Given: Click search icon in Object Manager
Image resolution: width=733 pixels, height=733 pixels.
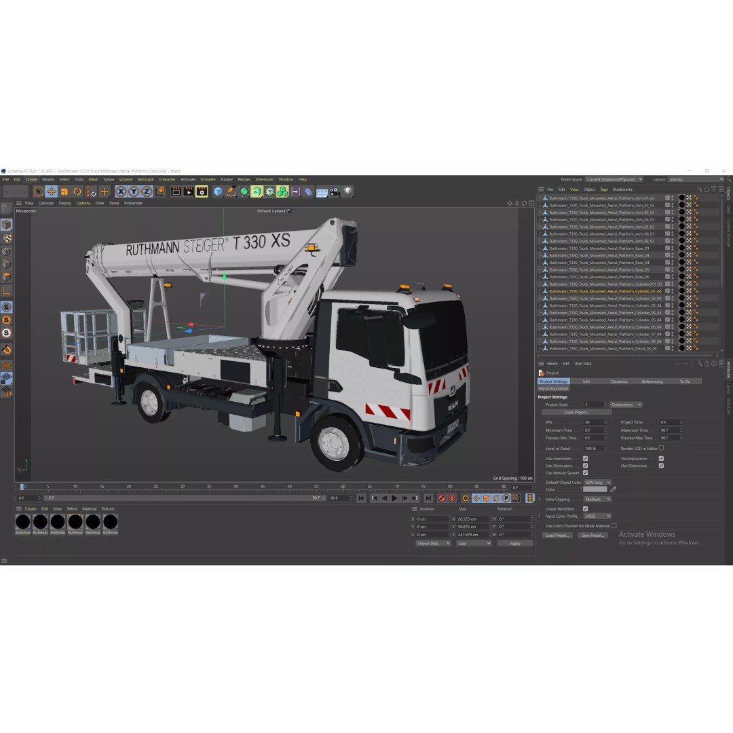Looking at the screenshot, I should (699, 189).
